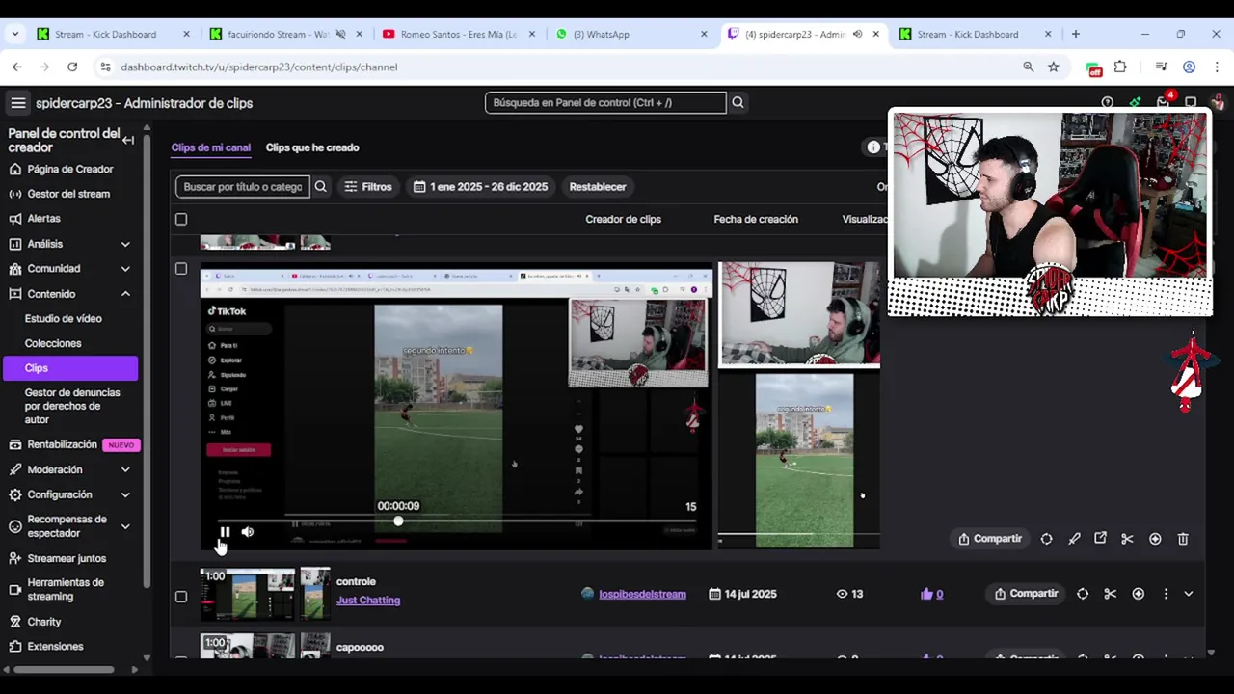The width and height of the screenshot is (1234, 694).
Task: Tick the select-all clips checkbox in header
Action: pyautogui.click(x=181, y=219)
